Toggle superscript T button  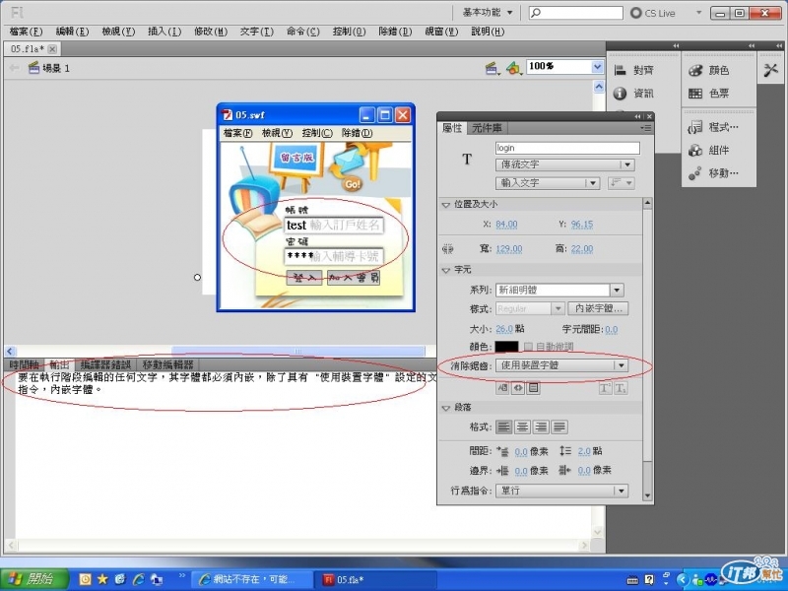[605, 388]
